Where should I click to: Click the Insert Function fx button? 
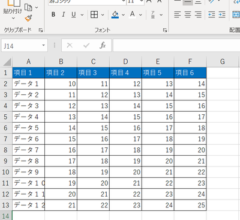(103, 46)
